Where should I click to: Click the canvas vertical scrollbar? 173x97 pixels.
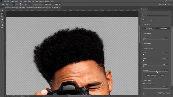139,34
